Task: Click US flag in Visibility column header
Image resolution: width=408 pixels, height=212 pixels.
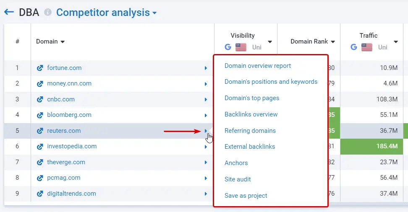Action: coord(241,47)
